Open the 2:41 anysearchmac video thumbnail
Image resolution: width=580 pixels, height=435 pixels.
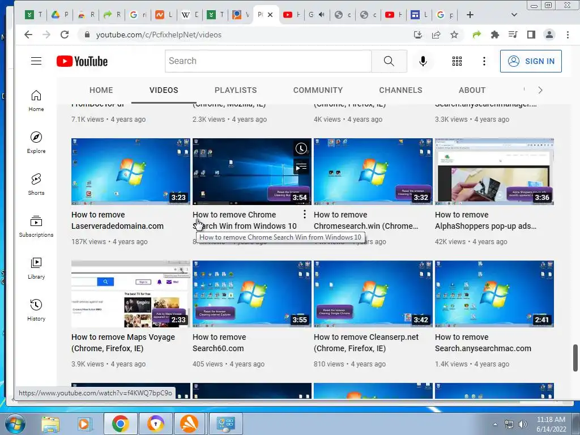point(494,294)
